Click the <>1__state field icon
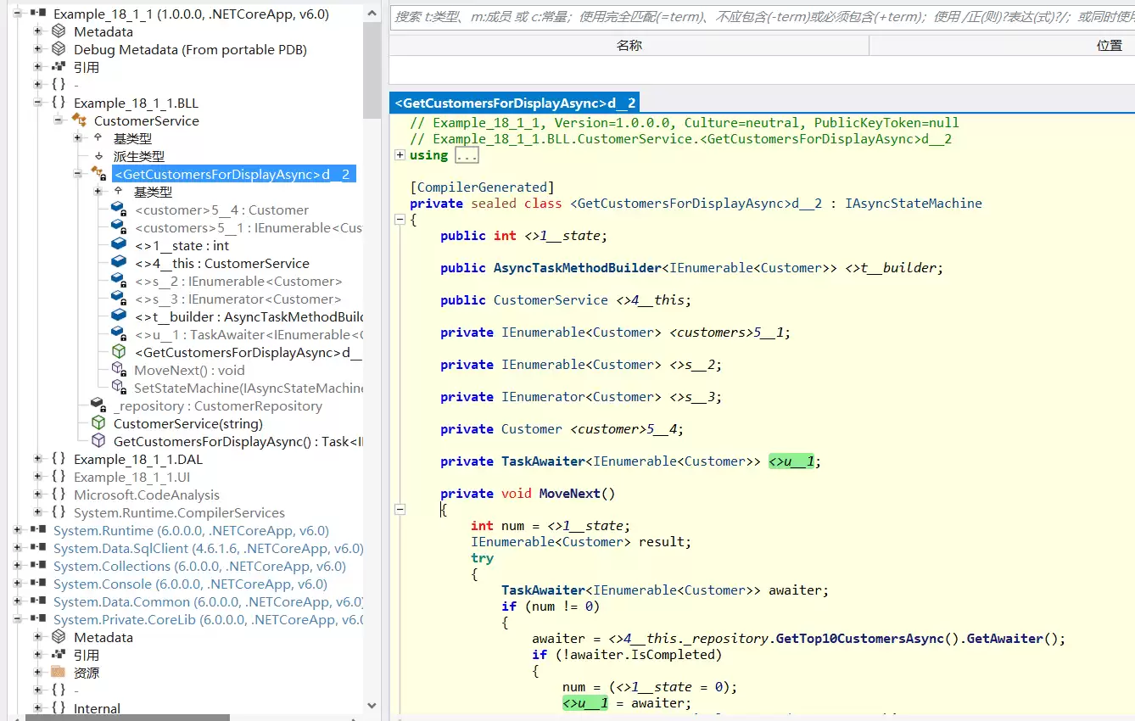 point(119,245)
